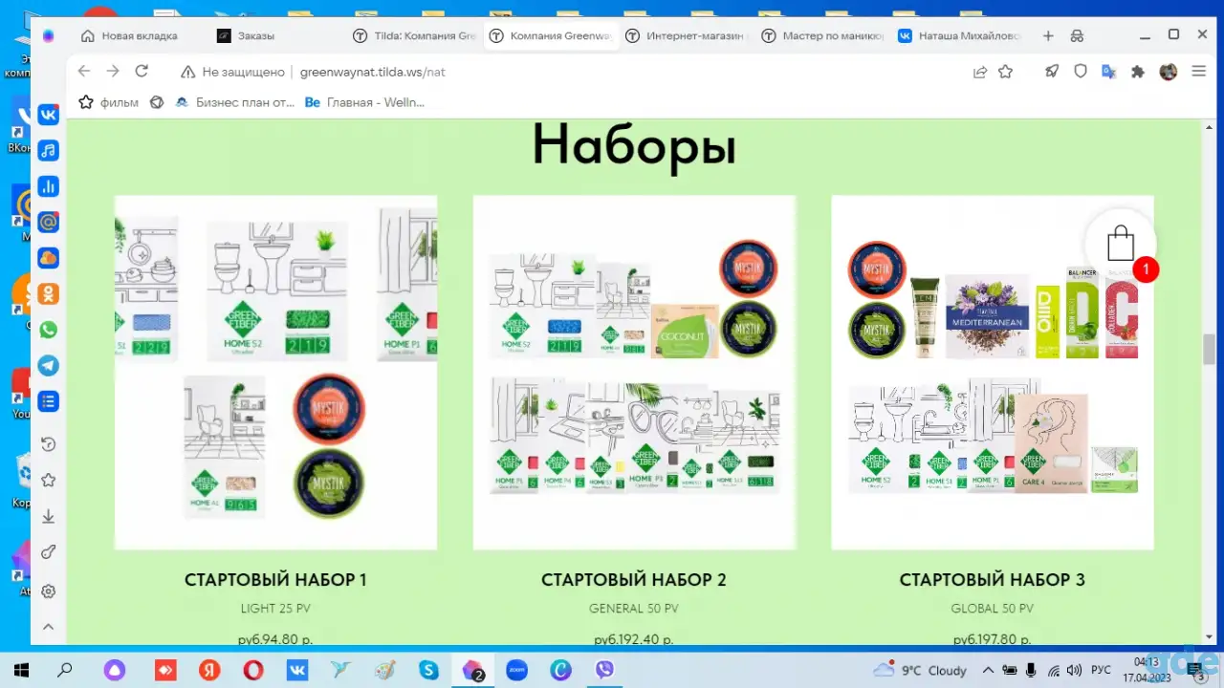Image resolution: width=1224 pixels, height=688 pixels.
Task: Open the shopping bag cart button
Action: click(x=1121, y=245)
